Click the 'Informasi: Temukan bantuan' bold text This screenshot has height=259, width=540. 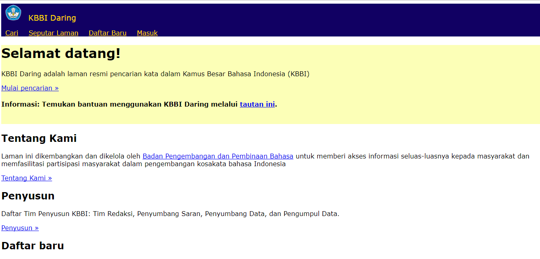139,104
